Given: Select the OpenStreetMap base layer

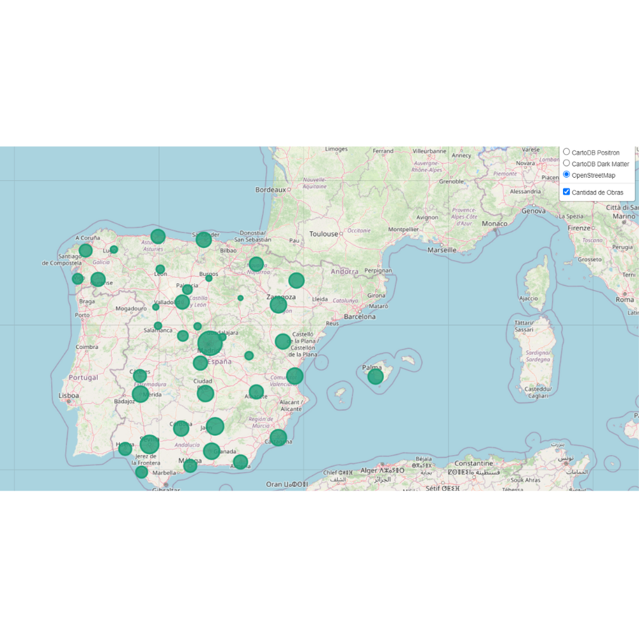Looking at the screenshot, I should click(566, 174).
